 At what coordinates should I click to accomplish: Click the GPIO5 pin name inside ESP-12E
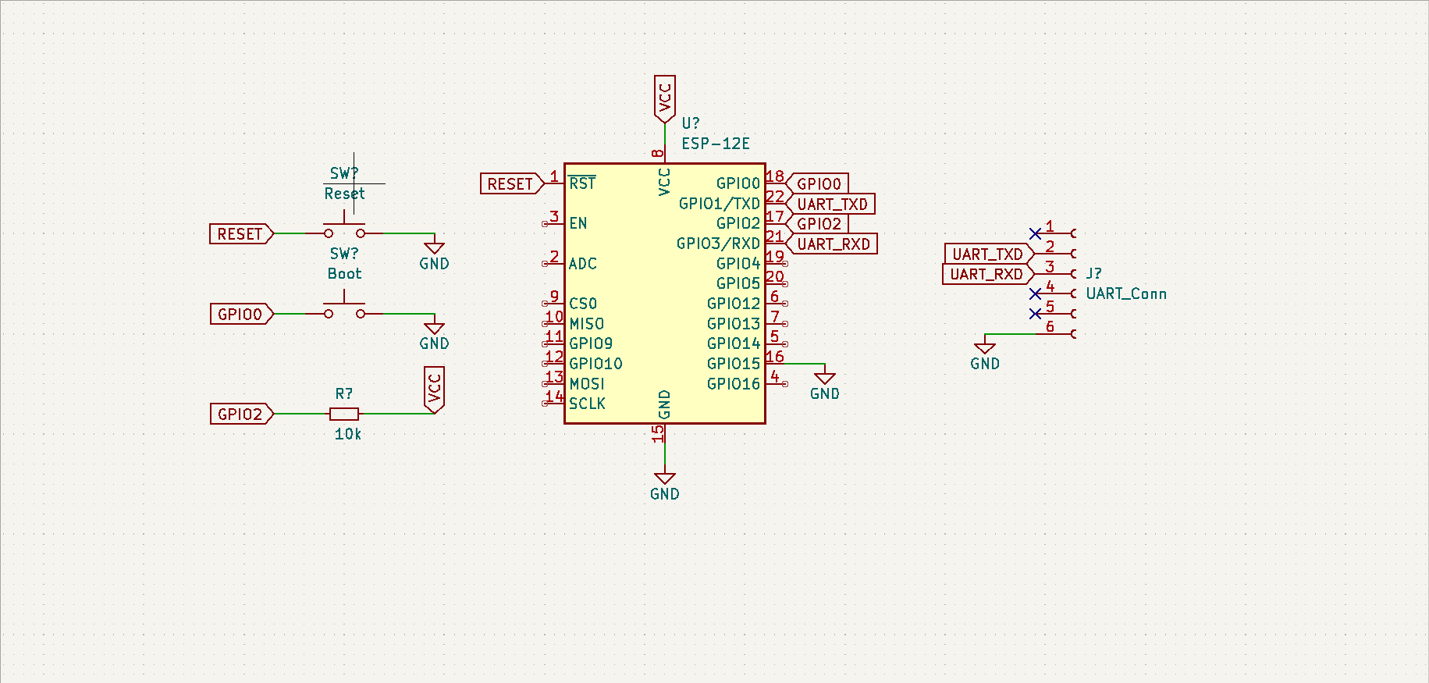pyautogui.click(x=738, y=283)
